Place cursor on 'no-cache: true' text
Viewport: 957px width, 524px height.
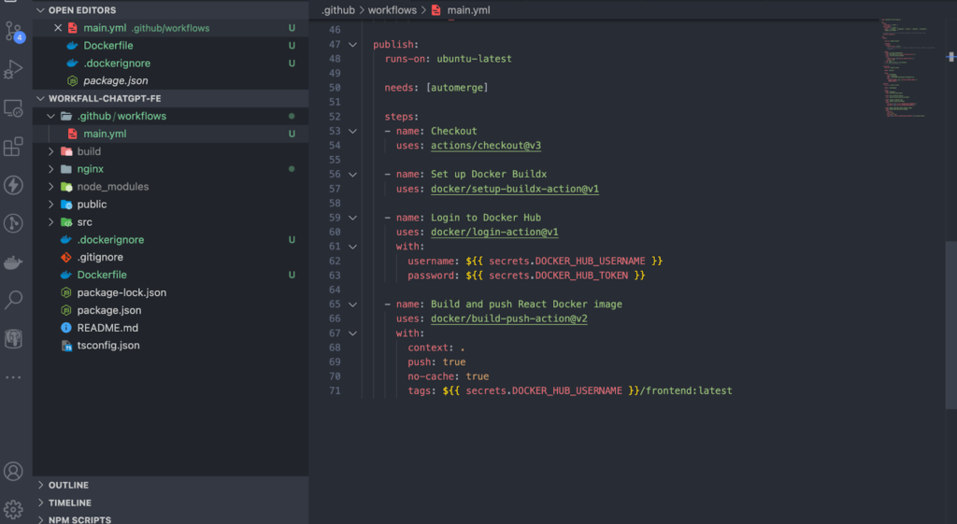click(x=448, y=376)
